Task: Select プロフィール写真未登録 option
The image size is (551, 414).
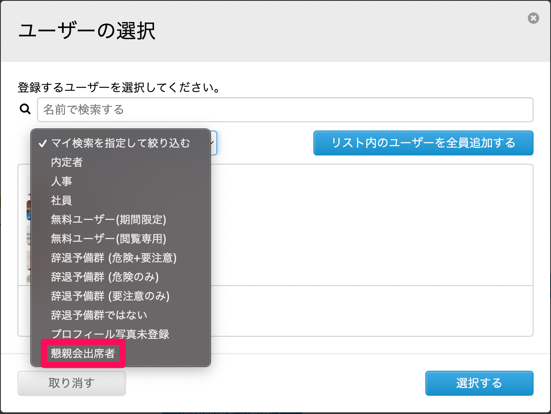Action: (x=121, y=334)
